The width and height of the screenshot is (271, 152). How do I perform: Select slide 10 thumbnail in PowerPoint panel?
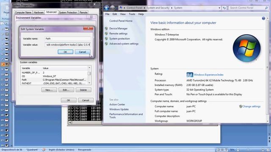[7, 74]
